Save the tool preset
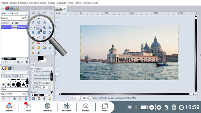The height and width of the screenshot is (113, 201). 33,99
